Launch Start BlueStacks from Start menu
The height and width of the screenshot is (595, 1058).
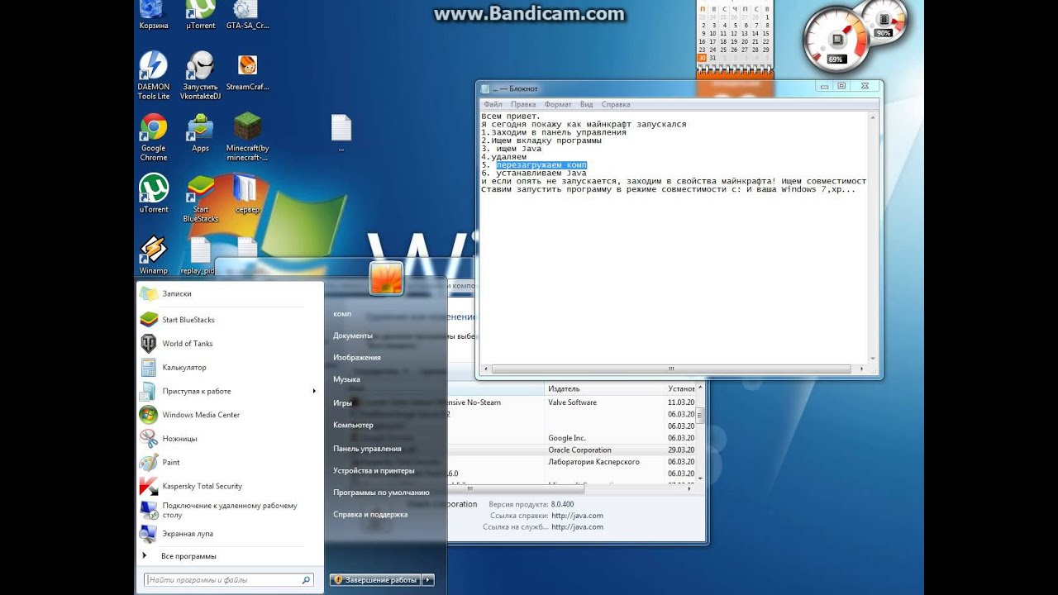(x=231, y=320)
